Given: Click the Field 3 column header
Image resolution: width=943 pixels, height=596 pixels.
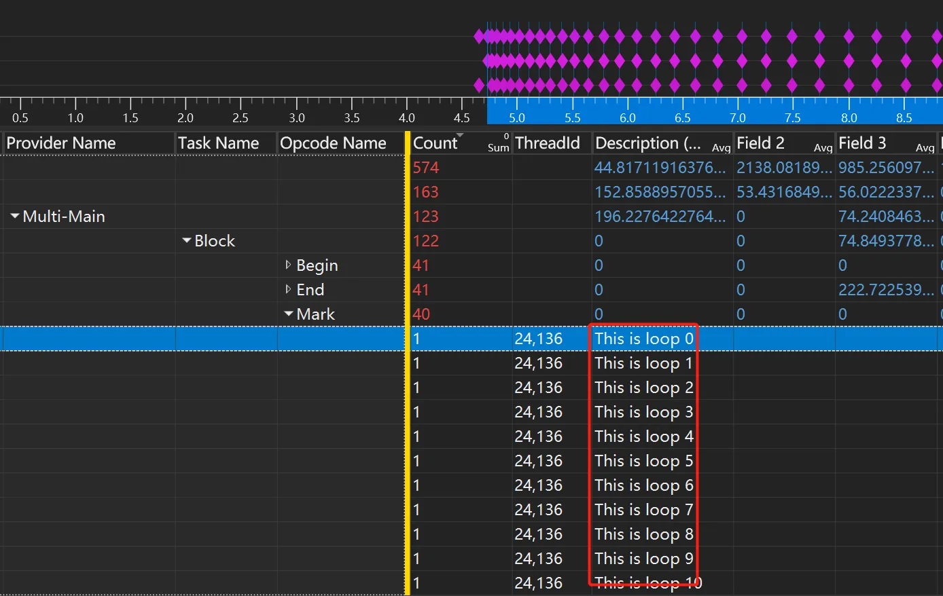Looking at the screenshot, I should tap(862, 143).
